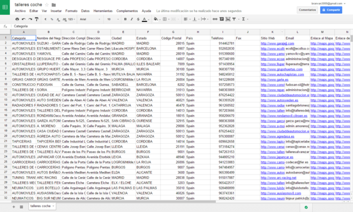Viewport: 353px width, 212px height.
Task: Format selection as currency (€)
Action: [45, 19]
